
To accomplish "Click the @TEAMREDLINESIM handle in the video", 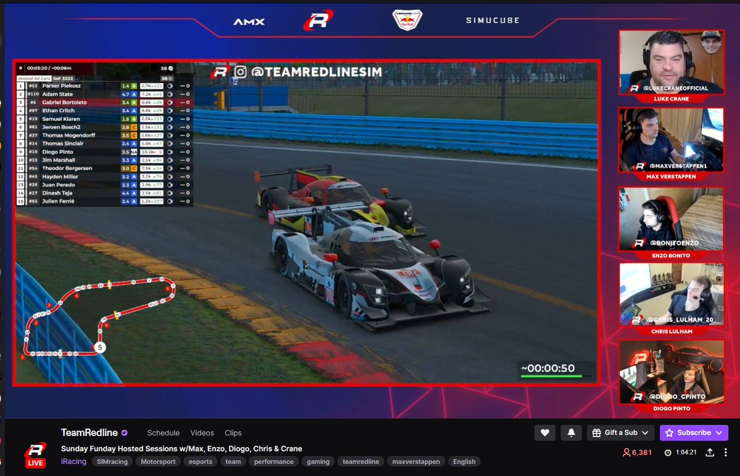I will coord(316,72).
